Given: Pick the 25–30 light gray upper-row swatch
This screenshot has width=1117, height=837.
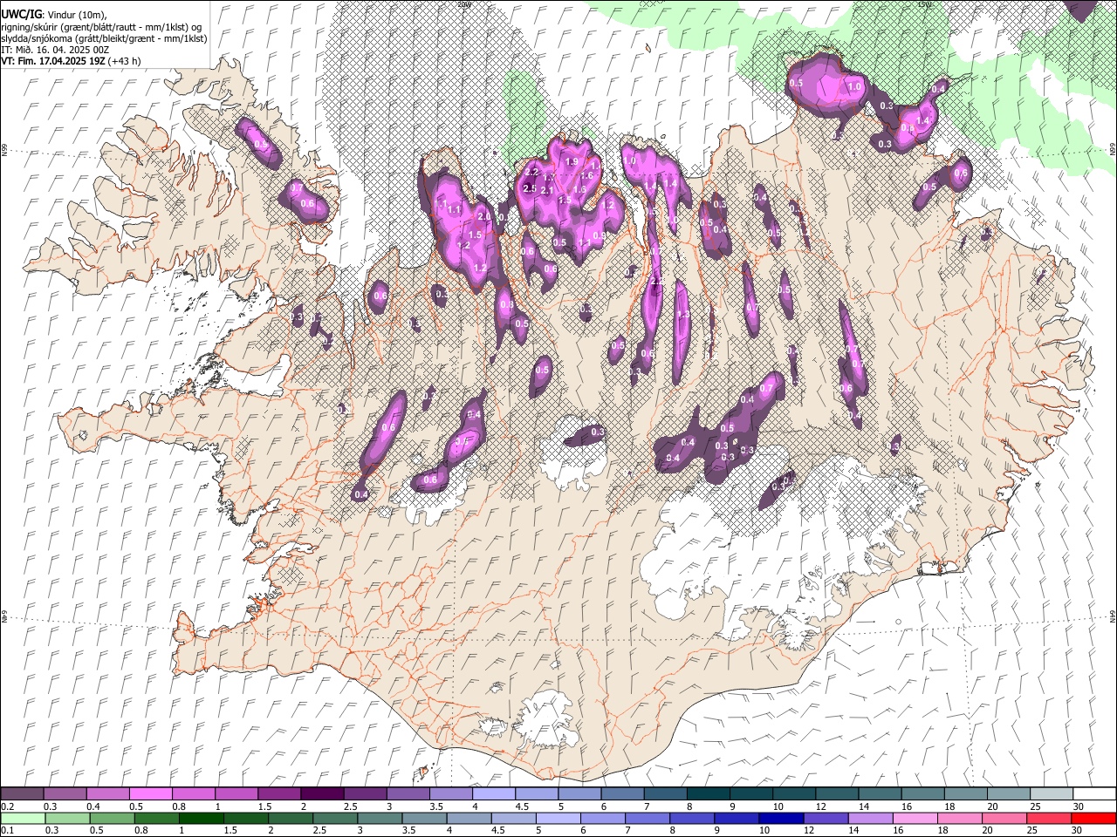Looking at the screenshot, I should pyautogui.click(x=1052, y=793).
